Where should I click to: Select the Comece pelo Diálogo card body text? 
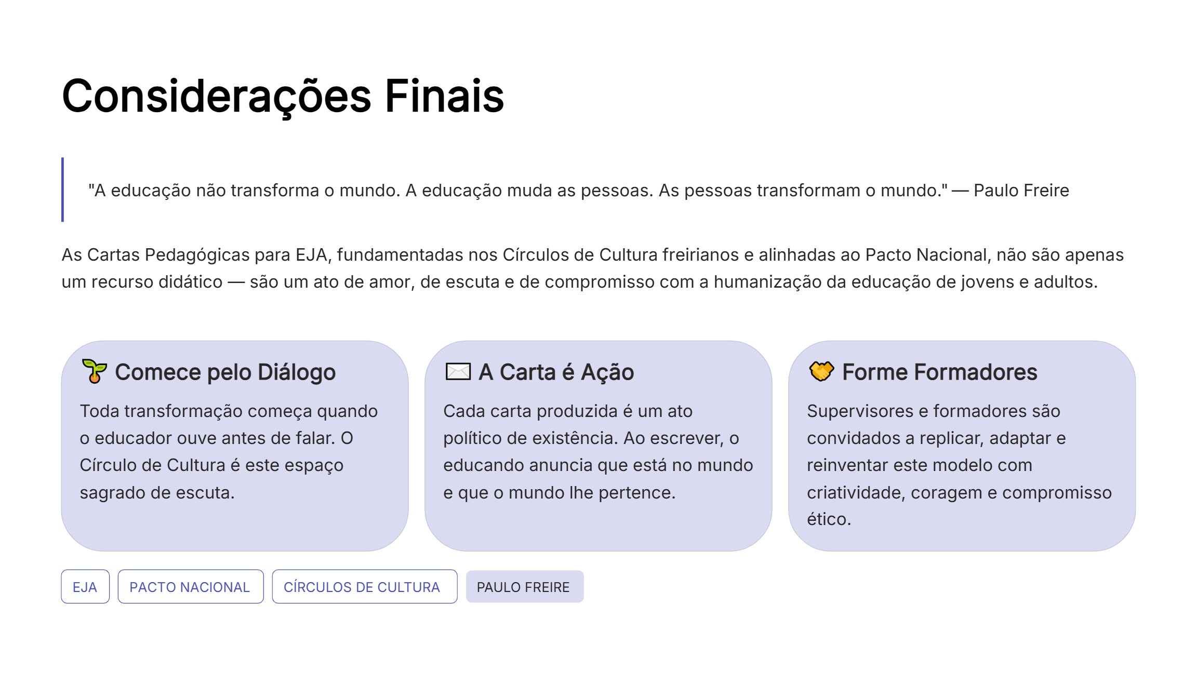pos(229,452)
